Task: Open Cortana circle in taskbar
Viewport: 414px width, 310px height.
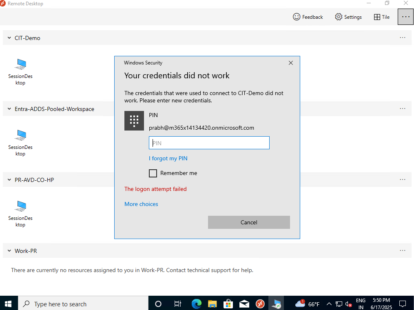Action: pos(158,304)
